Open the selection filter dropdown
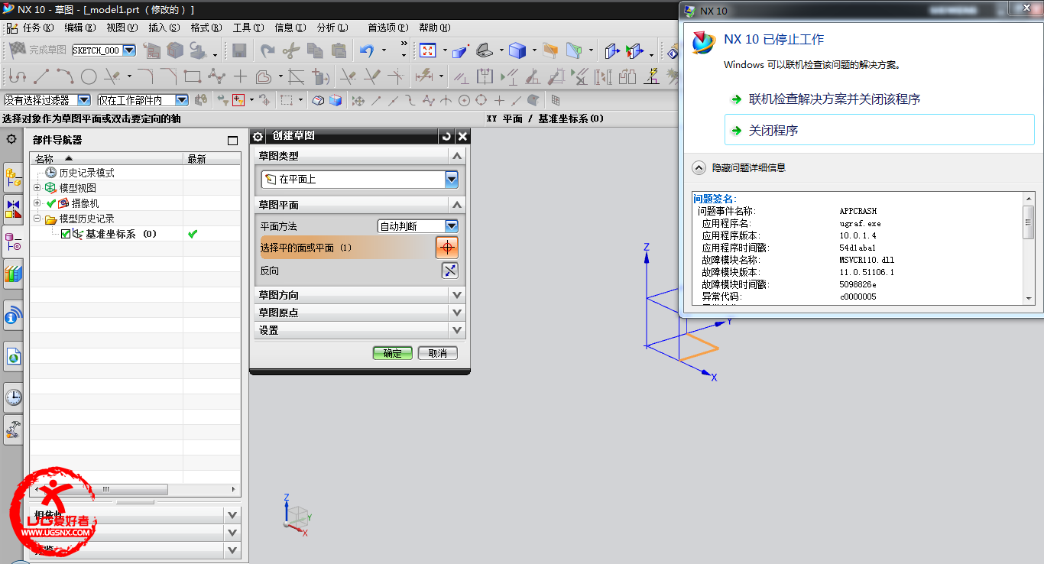This screenshot has height=564, width=1044. click(x=84, y=100)
